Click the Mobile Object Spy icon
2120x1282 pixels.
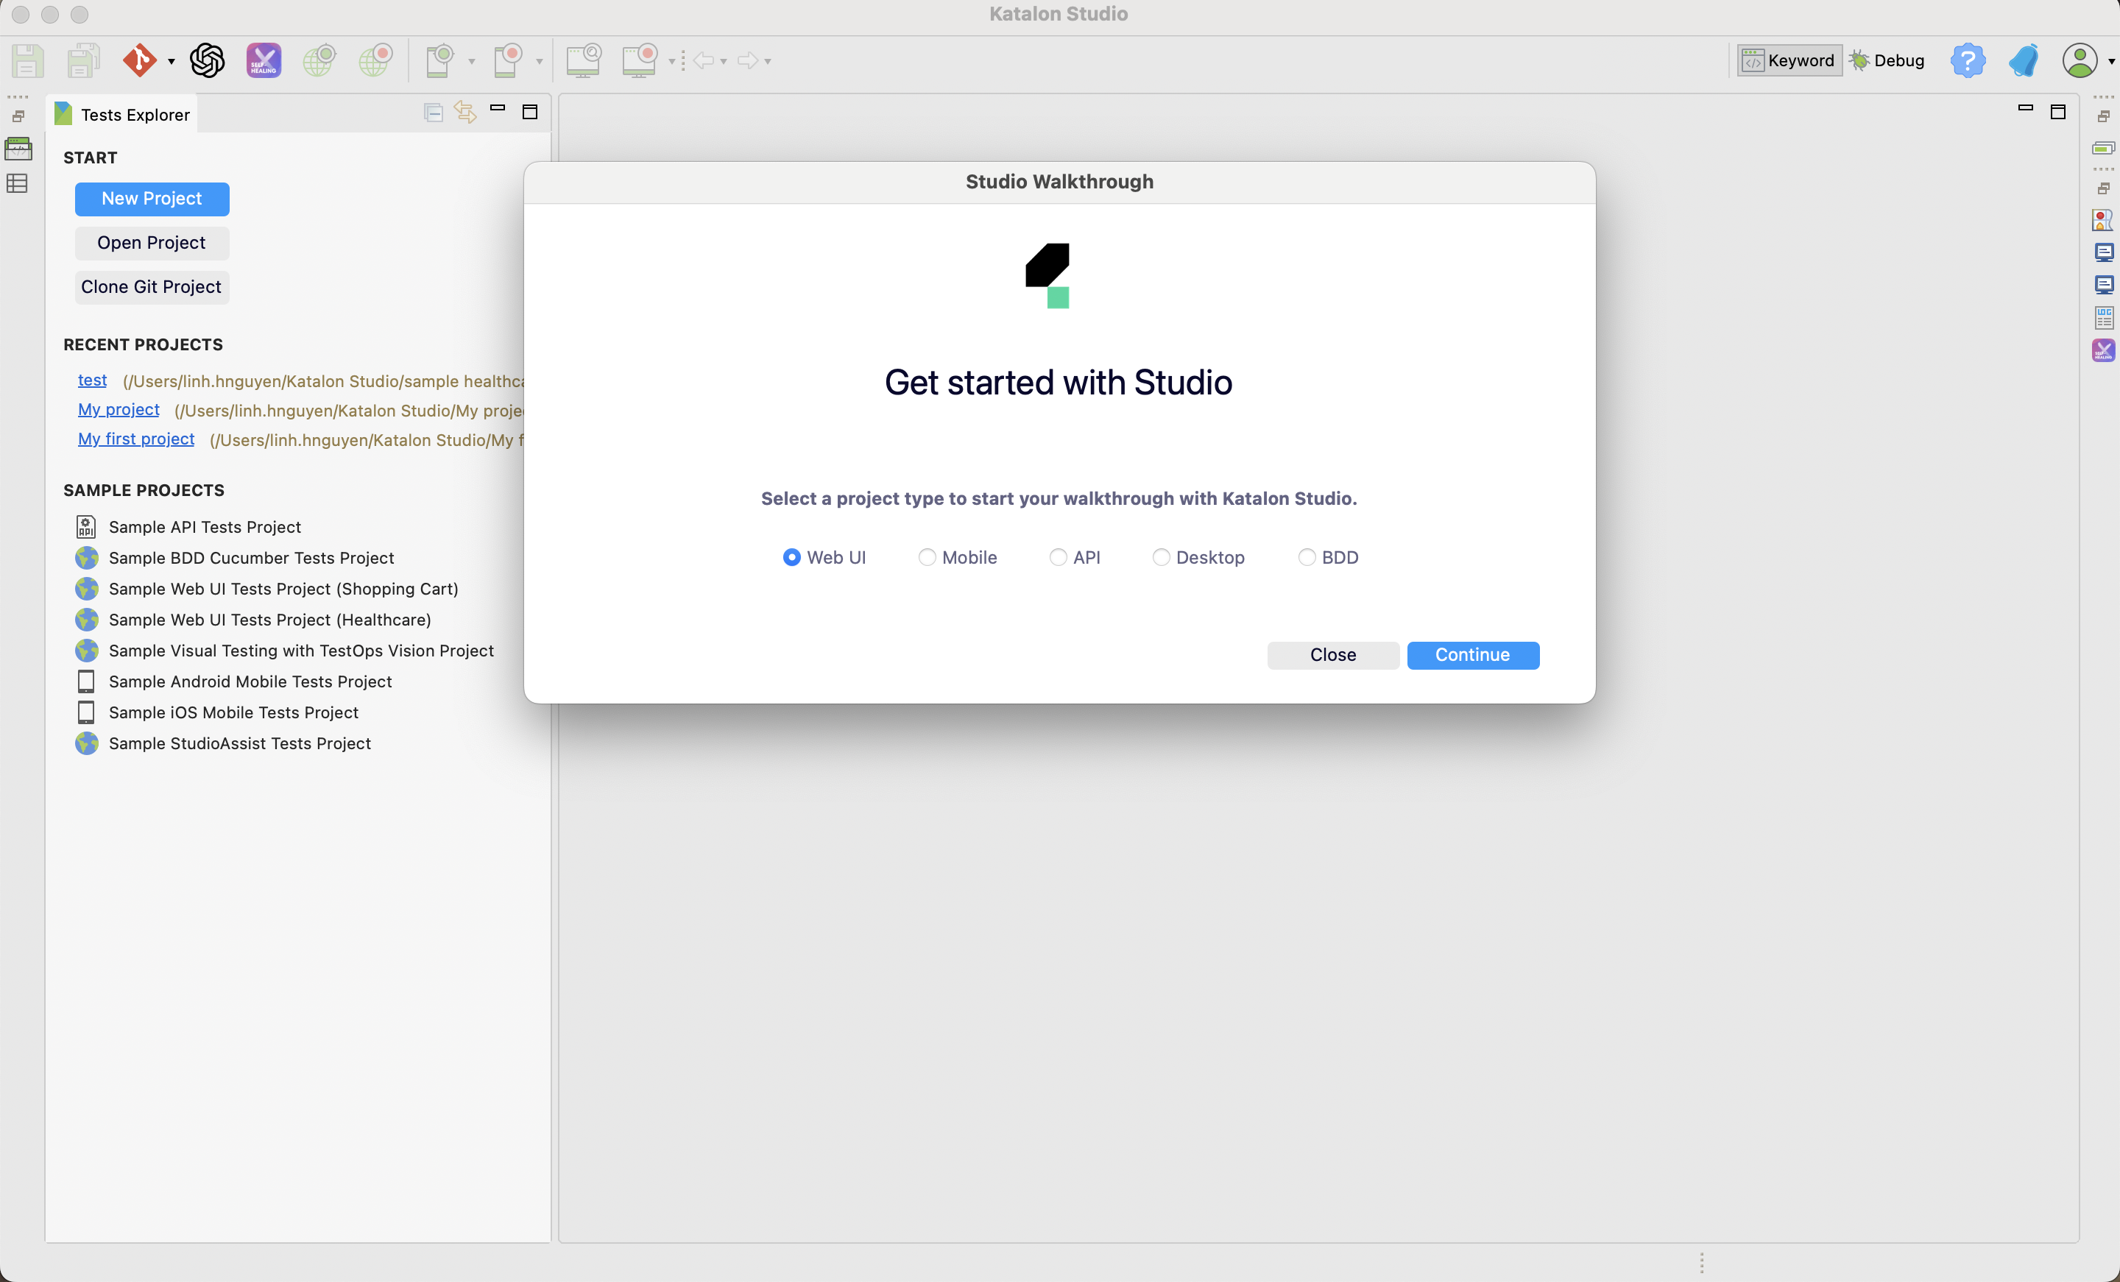coord(441,59)
